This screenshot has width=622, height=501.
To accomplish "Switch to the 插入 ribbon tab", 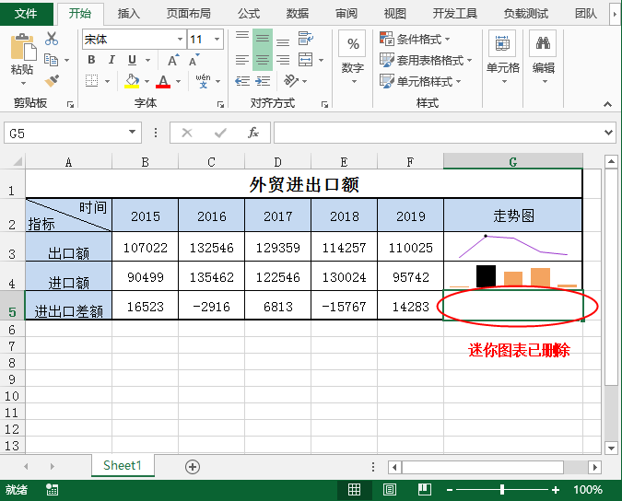I will pos(129,14).
